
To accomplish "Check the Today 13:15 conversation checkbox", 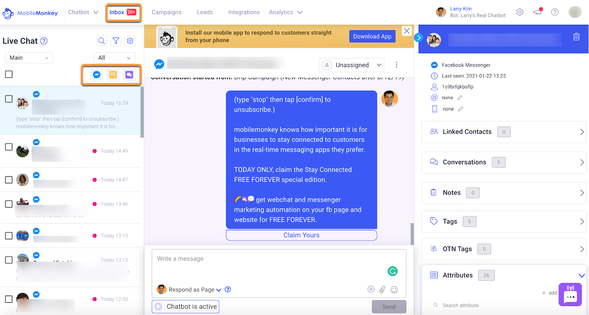I will click(9, 260).
